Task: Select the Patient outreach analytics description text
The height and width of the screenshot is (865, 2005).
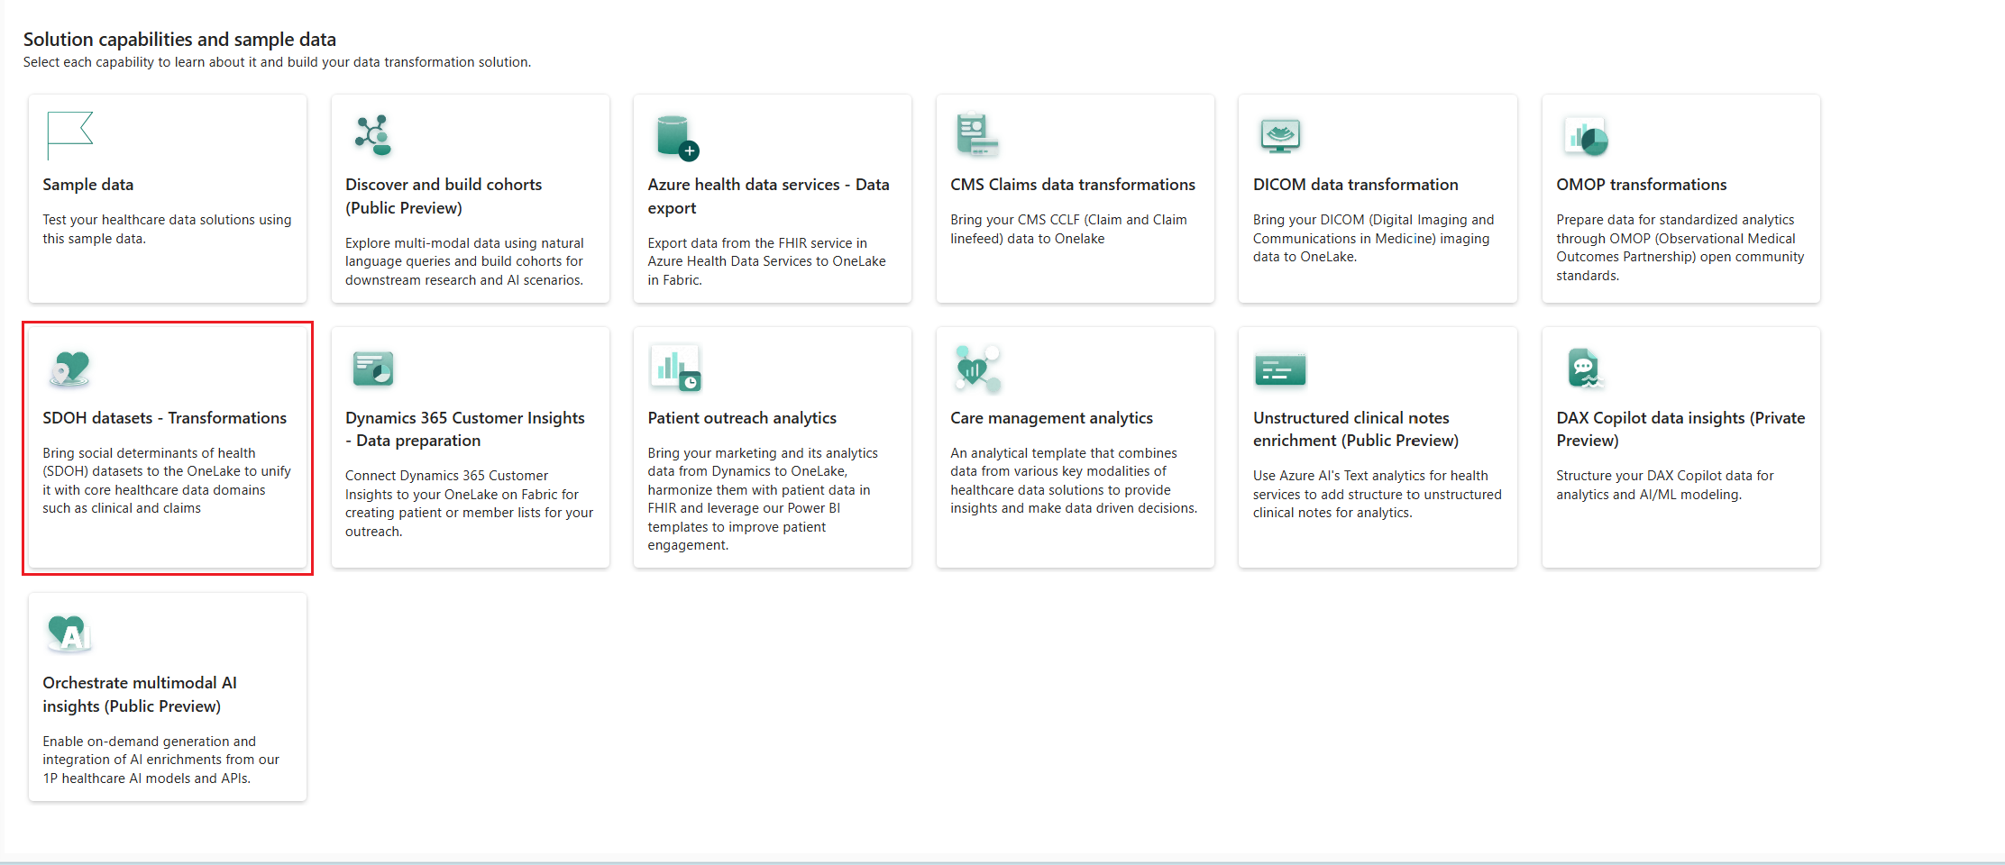Action: pyautogui.click(x=762, y=498)
